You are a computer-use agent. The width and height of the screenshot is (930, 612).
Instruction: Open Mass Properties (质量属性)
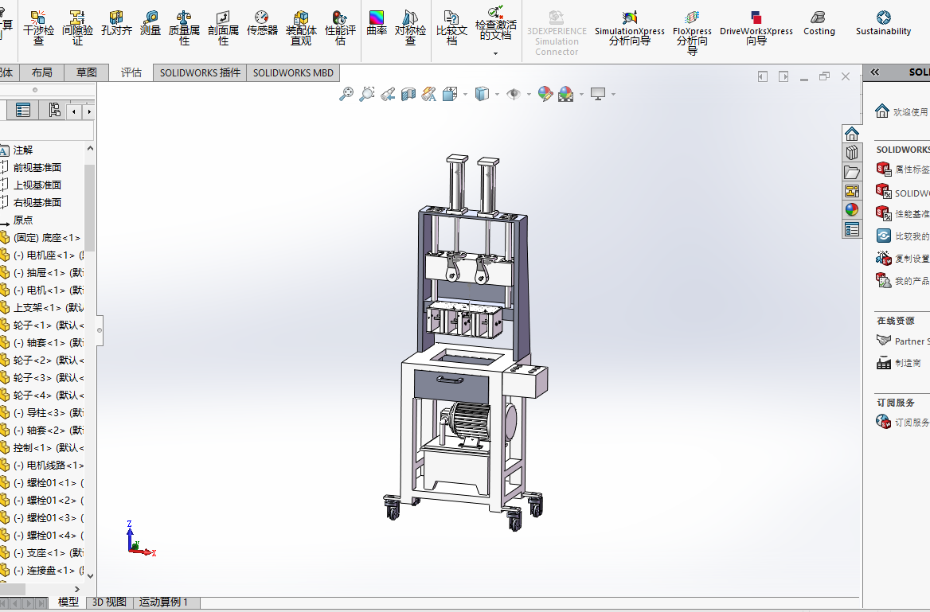pos(185,28)
